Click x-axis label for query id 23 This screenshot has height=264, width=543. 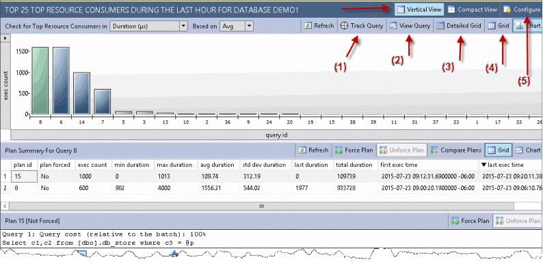(x=455, y=122)
